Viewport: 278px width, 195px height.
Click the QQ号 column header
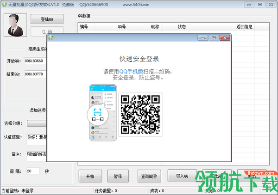click(x=111, y=27)
